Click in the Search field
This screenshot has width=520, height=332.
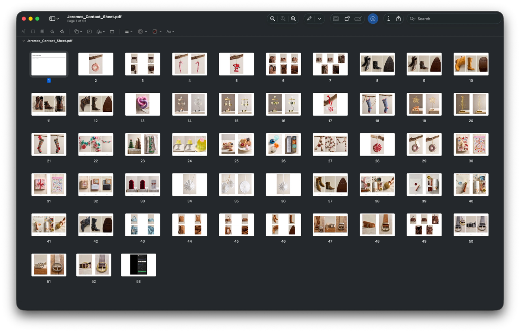click(455, 19)
